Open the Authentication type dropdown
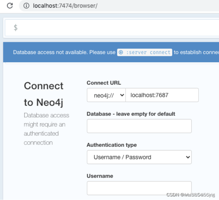The width and height of the screenshot is (219, 200). (139, 157)
